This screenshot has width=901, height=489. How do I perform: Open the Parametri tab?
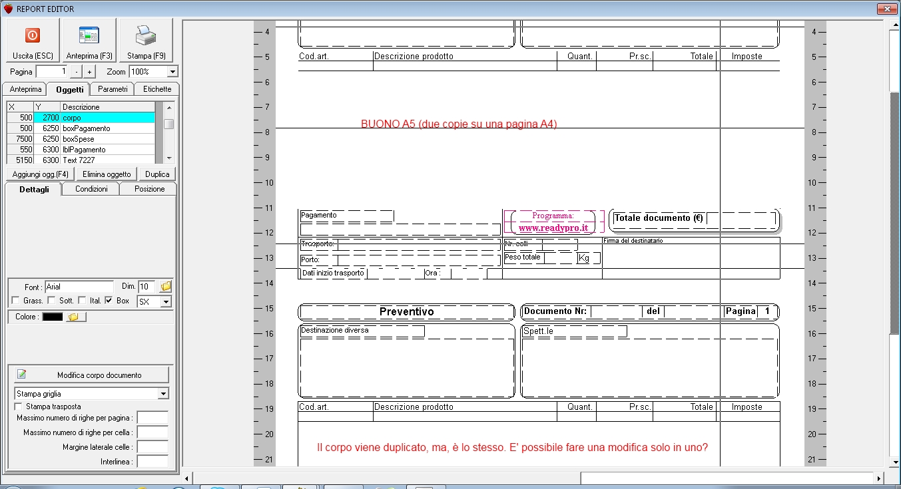point(112,89)
